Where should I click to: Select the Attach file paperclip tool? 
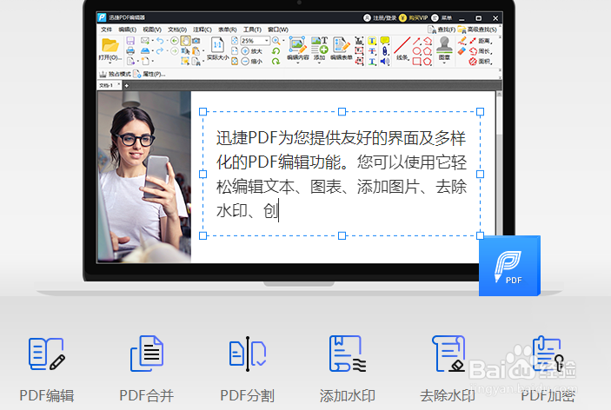tap(385, 51)
